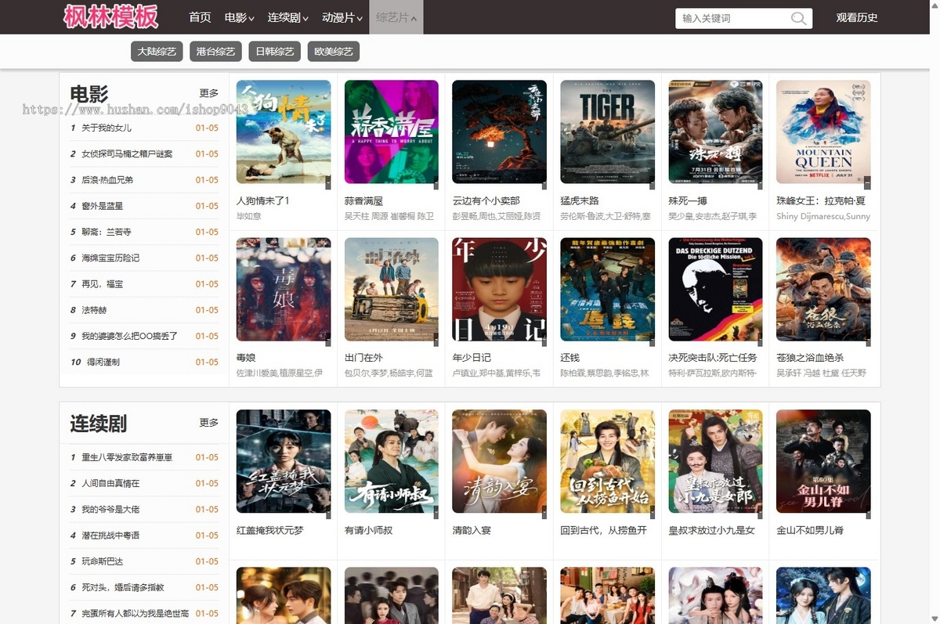Click ranked item 我的爷爷是大佬

110,509
